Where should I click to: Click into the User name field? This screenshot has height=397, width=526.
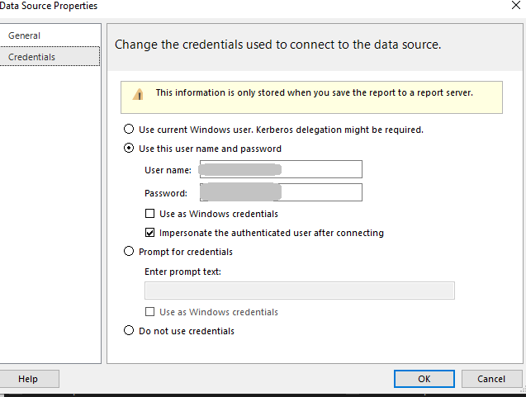tap(281, 169)
